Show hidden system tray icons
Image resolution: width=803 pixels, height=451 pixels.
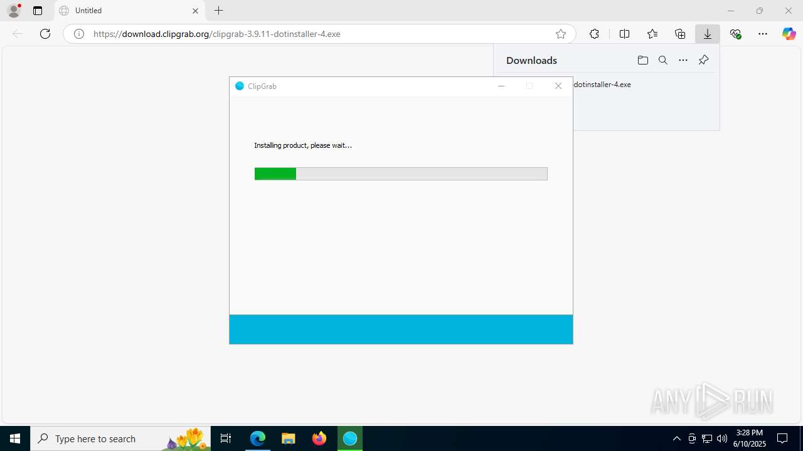click(x=676, y=438)
